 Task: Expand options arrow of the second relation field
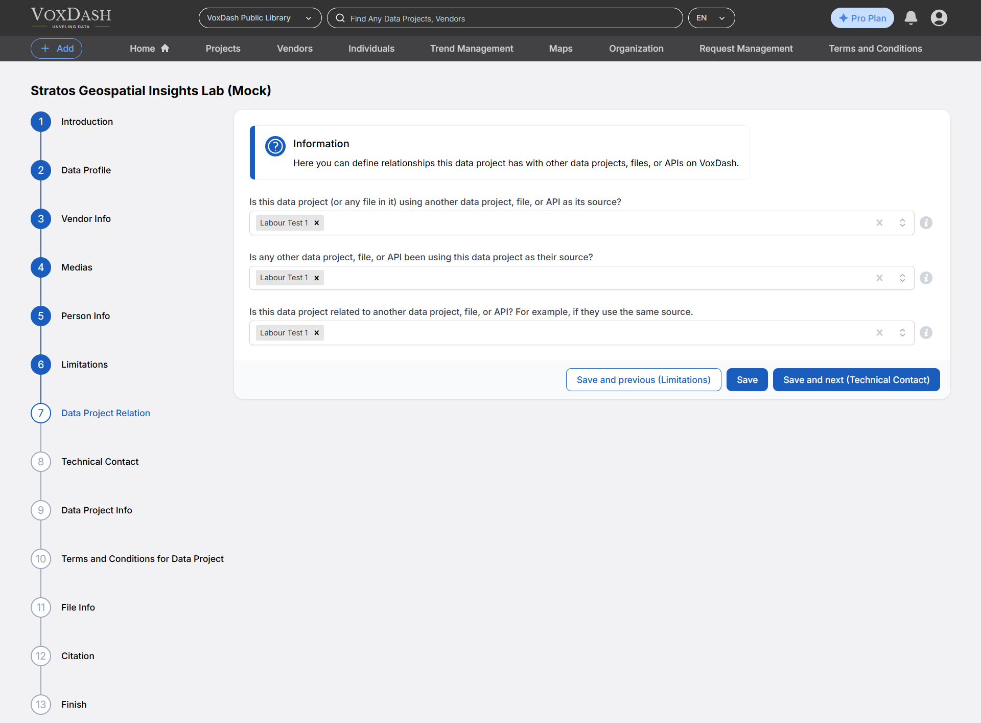[902, 278]
